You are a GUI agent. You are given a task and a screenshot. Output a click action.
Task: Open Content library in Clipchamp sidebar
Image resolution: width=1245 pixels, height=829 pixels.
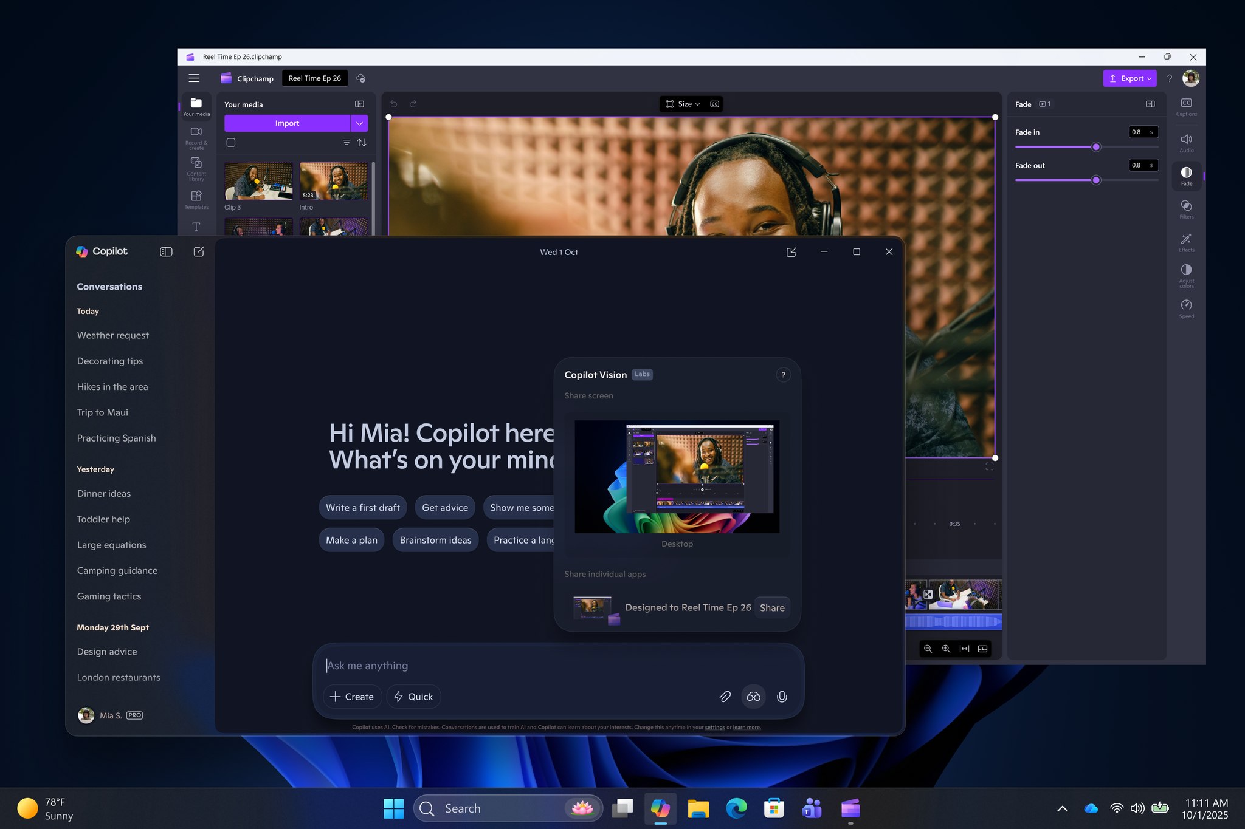click(196, 169)
